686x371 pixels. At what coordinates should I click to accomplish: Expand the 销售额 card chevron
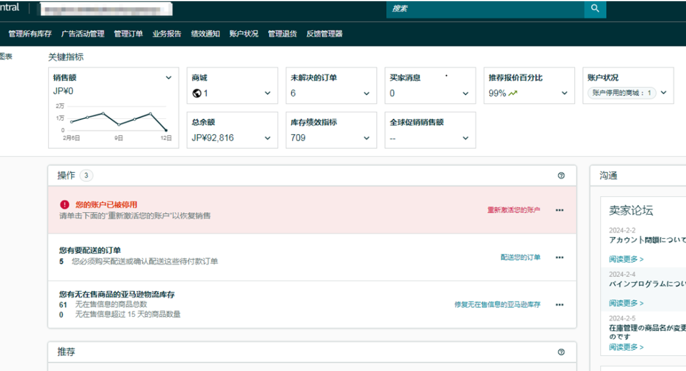click(168, 78)
